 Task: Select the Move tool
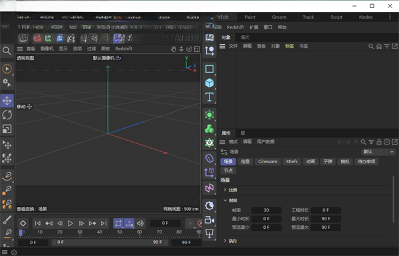tap(7, 101)
